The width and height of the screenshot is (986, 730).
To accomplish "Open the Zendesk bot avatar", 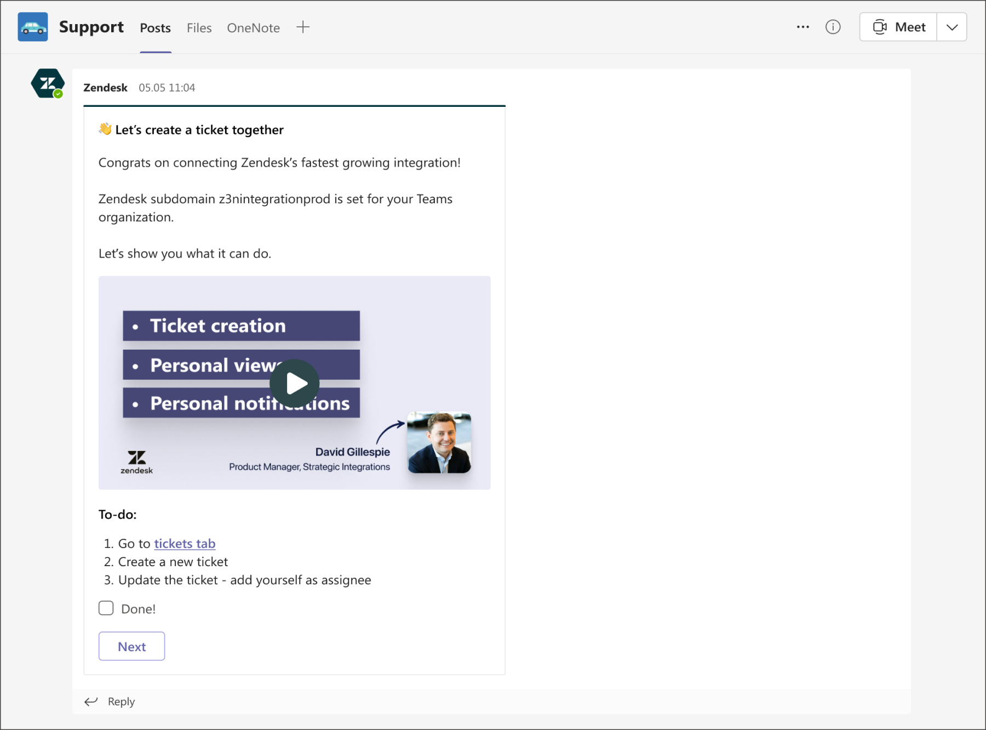I will (x=48, y=83).
